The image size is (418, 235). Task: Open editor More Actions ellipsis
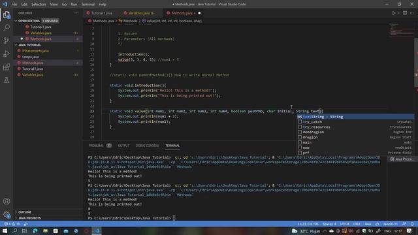click(412, 13)
